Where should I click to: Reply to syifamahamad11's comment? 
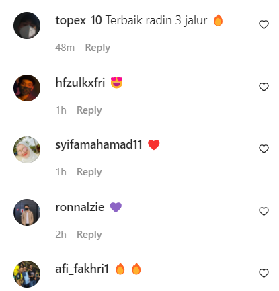(89, 172)
